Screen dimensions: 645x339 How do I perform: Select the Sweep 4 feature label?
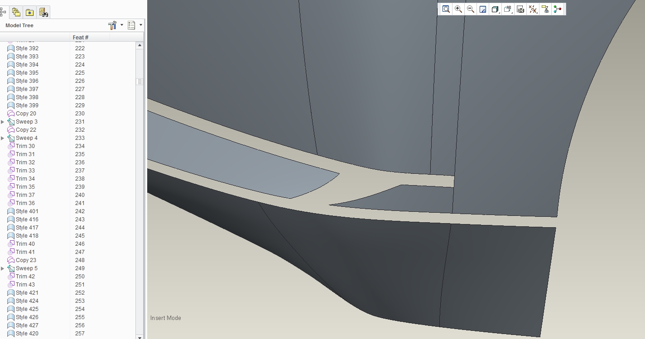click(27, 138)
